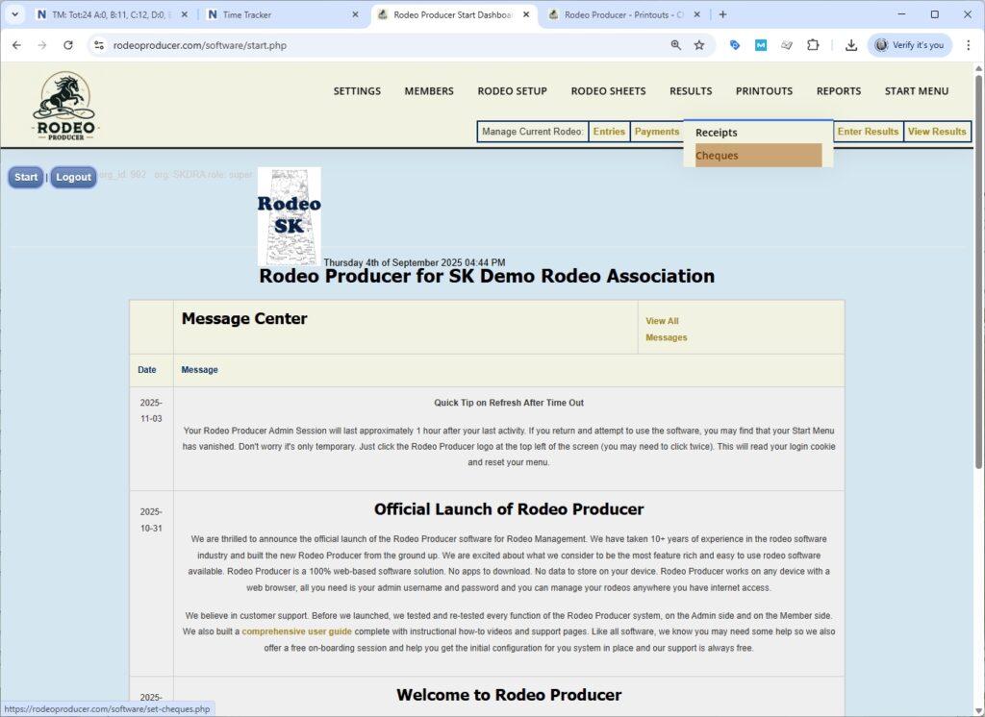Click the page vertical scrollbar thumb
Viewport: 985px width, 717px height.
pos(978,271)
